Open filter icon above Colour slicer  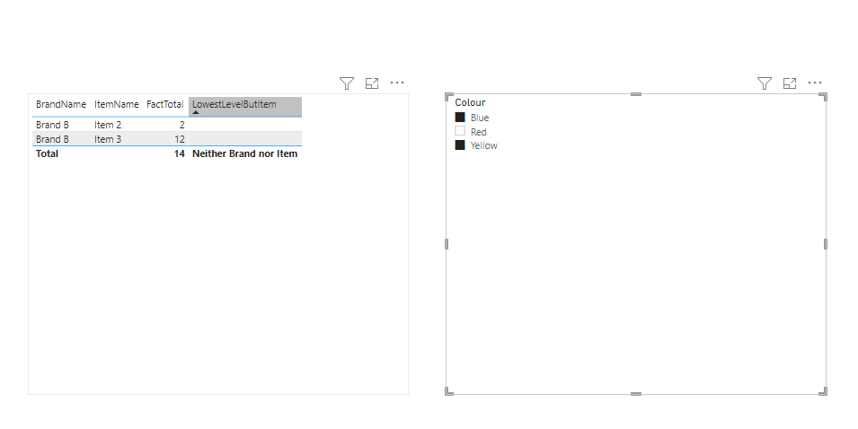coord(765,83)
